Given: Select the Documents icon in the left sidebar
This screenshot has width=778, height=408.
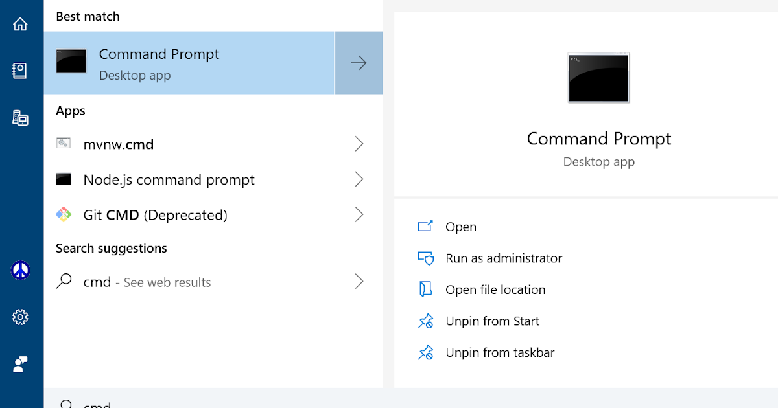Looking at the screenshot, I should click(x=20, y=71).
